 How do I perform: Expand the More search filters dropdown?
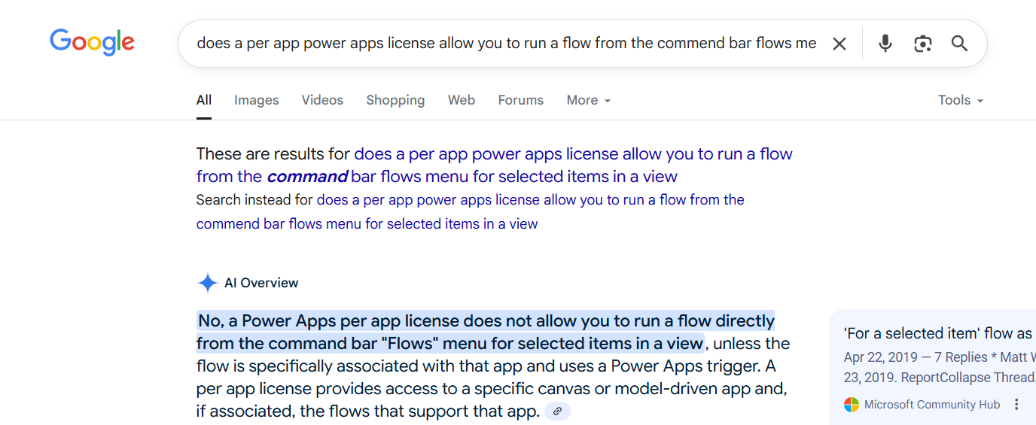[x=589, y=100]
